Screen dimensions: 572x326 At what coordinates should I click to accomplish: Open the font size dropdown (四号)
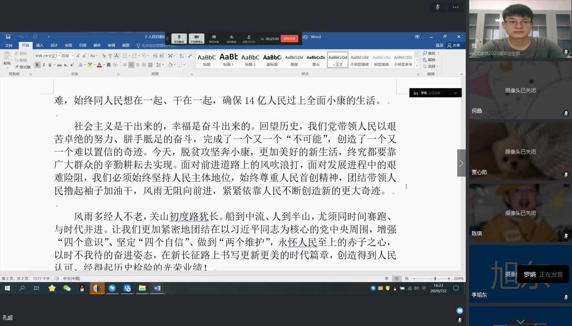tap(68, 56)
